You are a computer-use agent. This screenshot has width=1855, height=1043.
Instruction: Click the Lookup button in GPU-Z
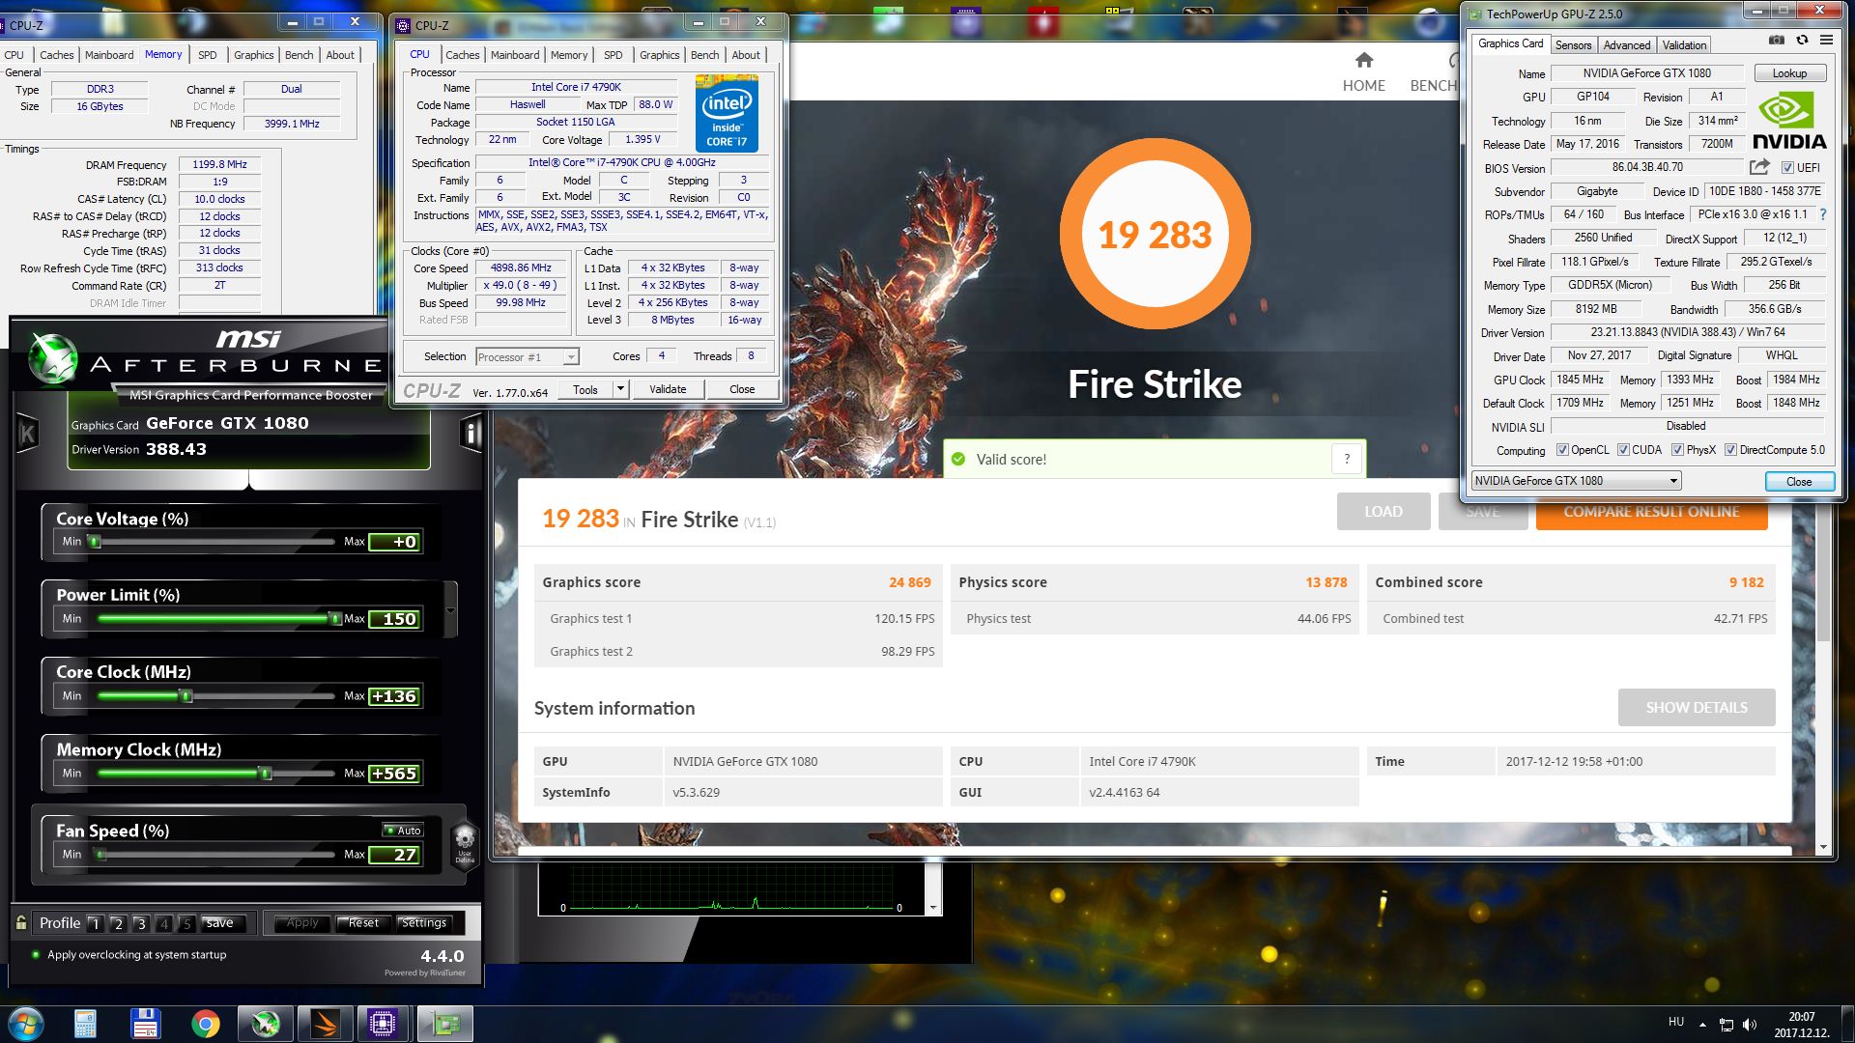tap(1789, 73)
